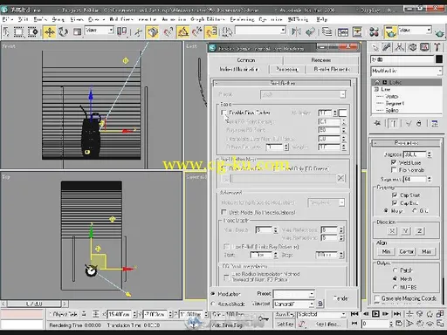
Task: Toggle Cap End checkbox
Action: point(395,202)
